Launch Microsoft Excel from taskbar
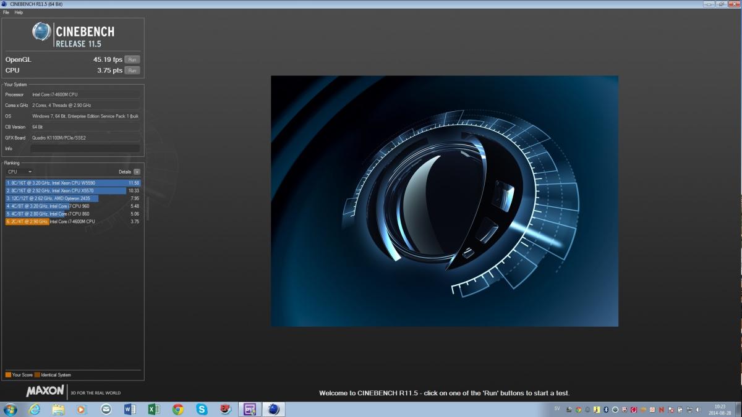Viewport: 742px width, 417px height. tap(154, 409)
